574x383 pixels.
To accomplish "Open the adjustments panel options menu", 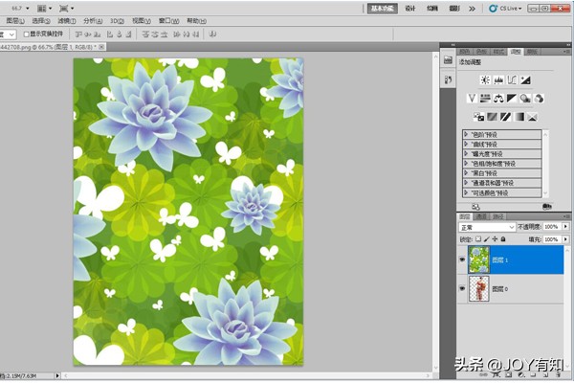I will pyautogui.click(x=566, y=52).
